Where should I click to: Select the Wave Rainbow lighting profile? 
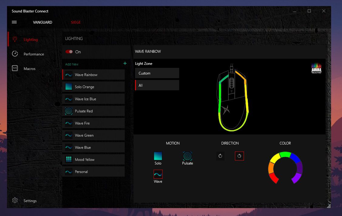(x=93, y=75)
